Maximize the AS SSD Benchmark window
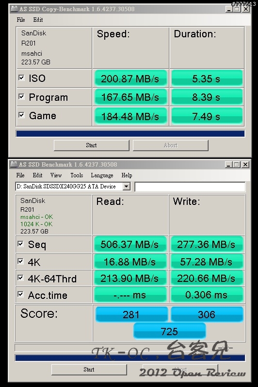 click(237, 164)
